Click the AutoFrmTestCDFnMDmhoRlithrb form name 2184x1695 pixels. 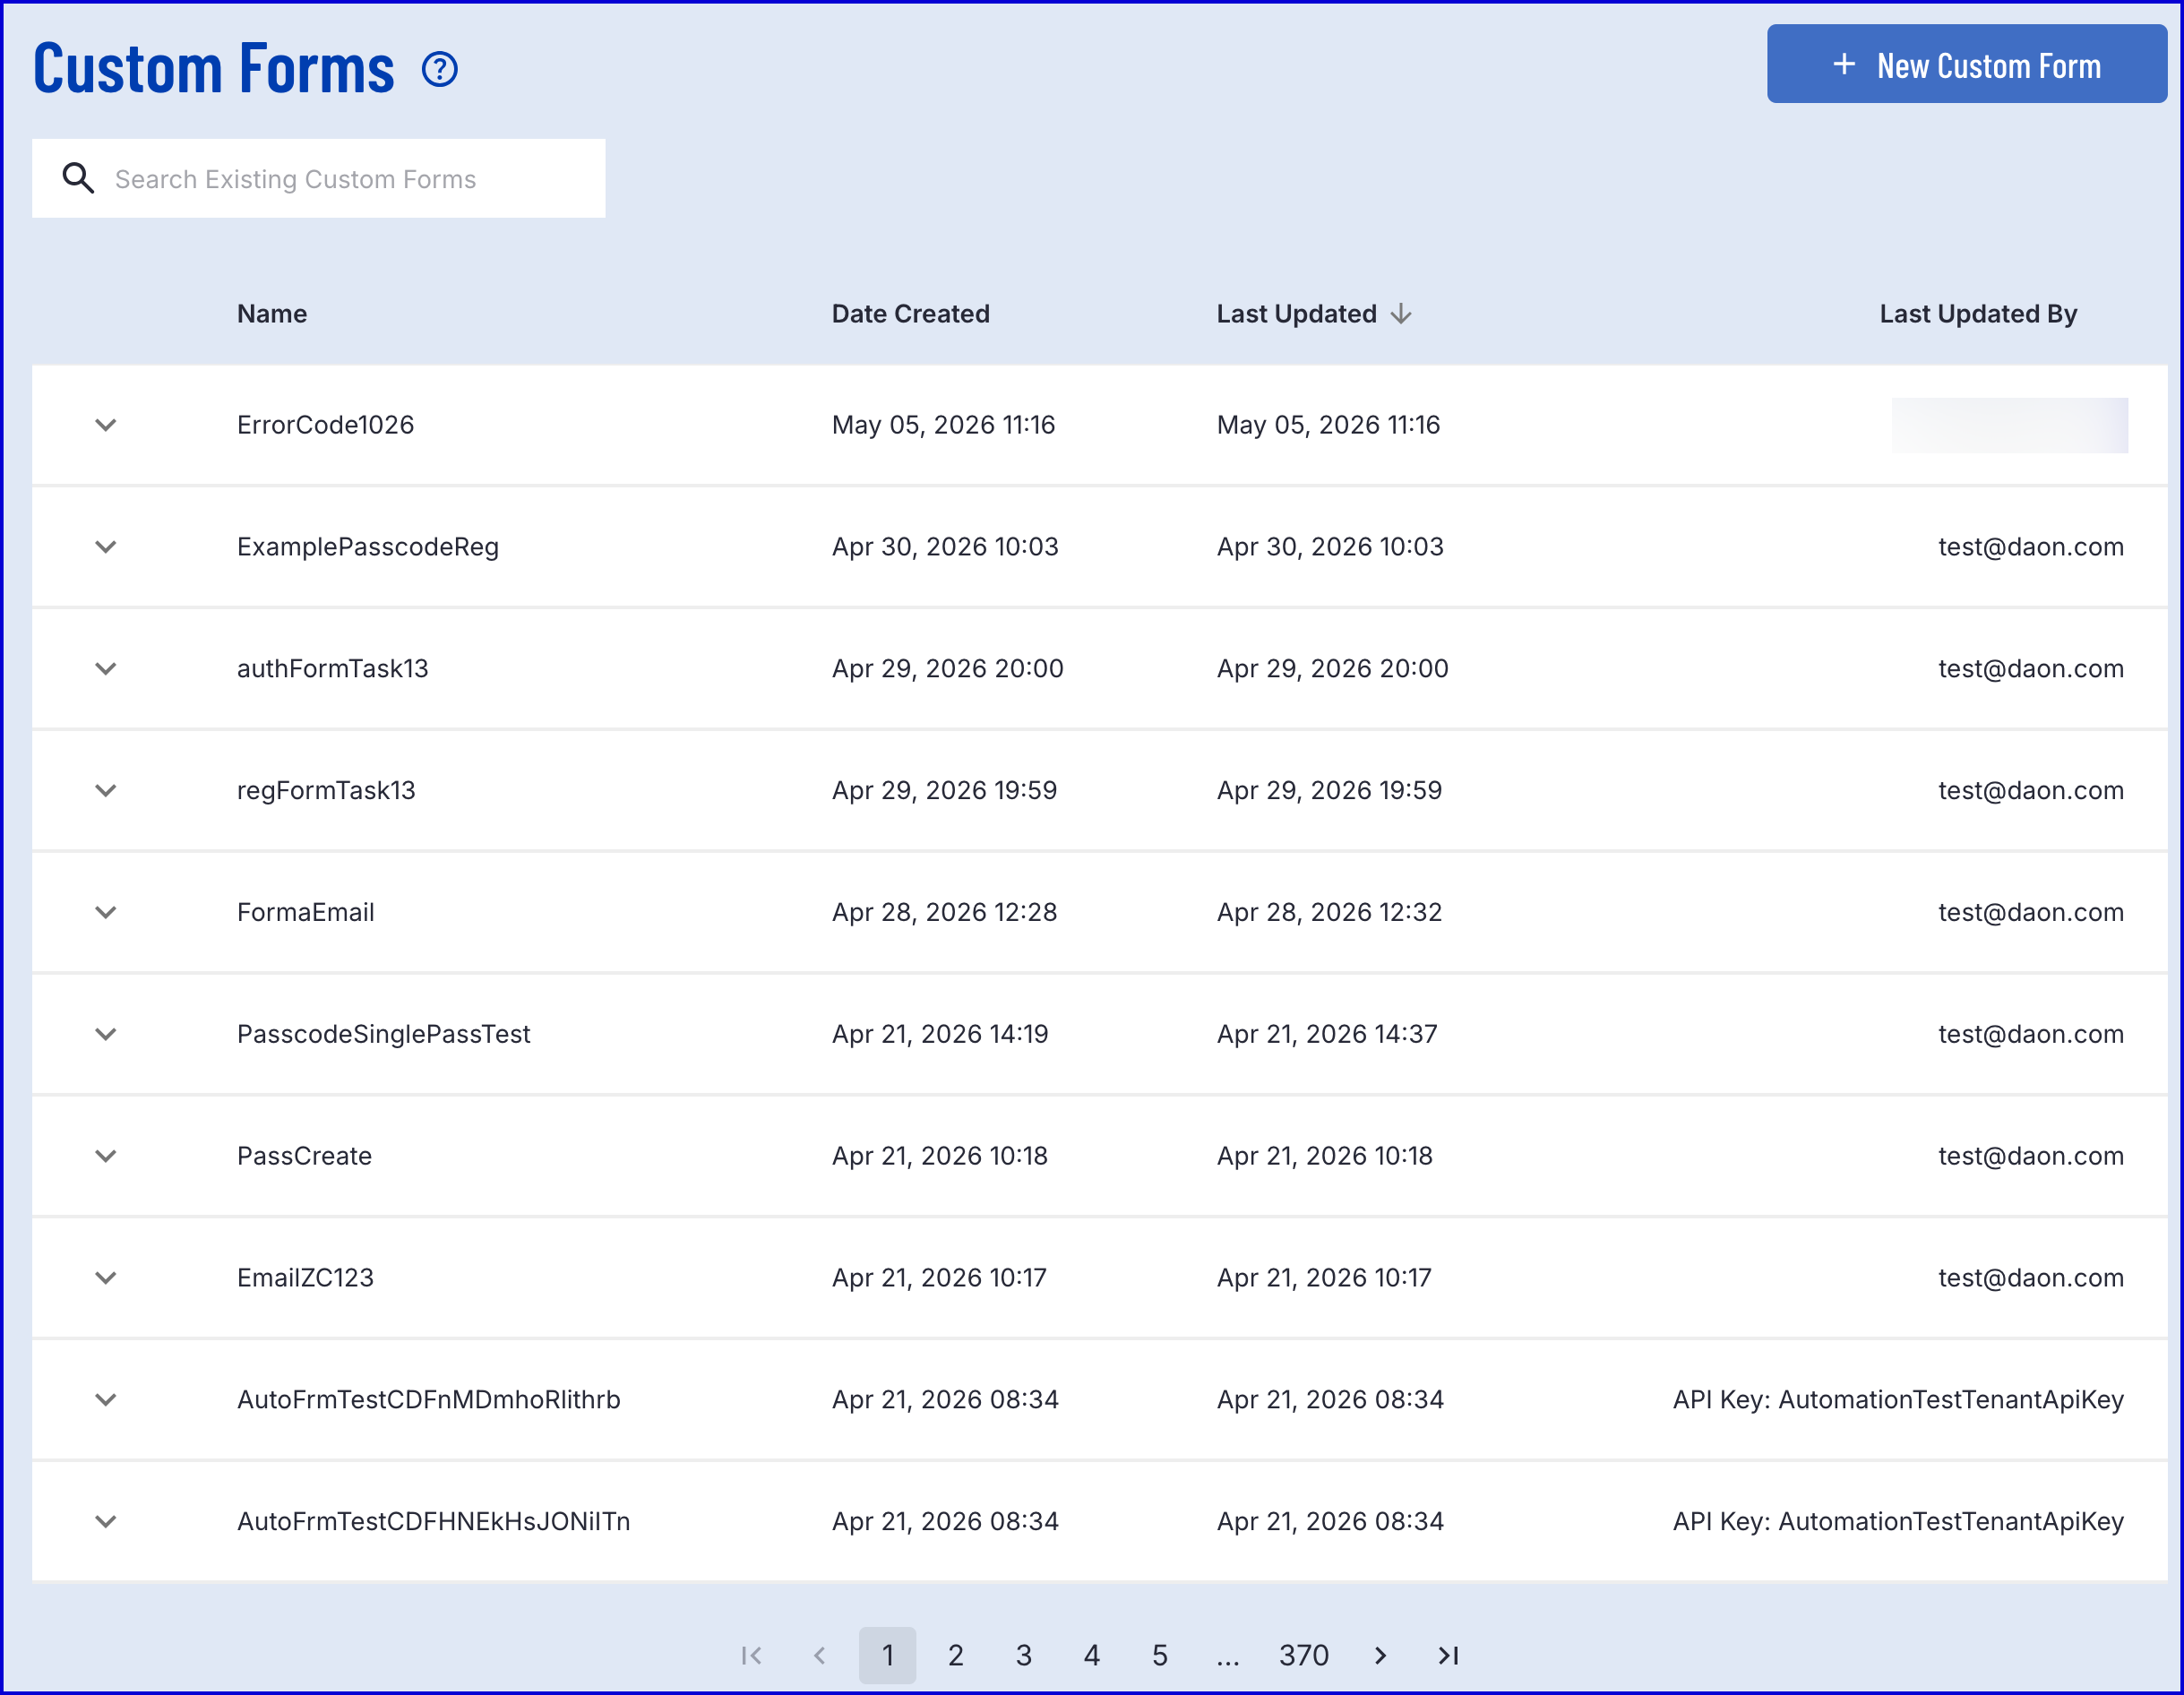tap(428, 1401)
